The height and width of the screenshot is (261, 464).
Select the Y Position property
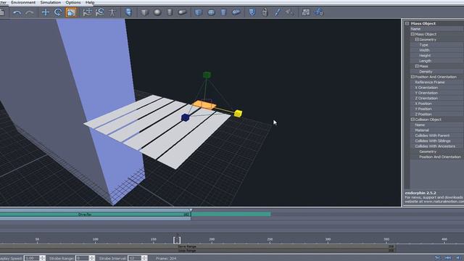tap(436, 109)
